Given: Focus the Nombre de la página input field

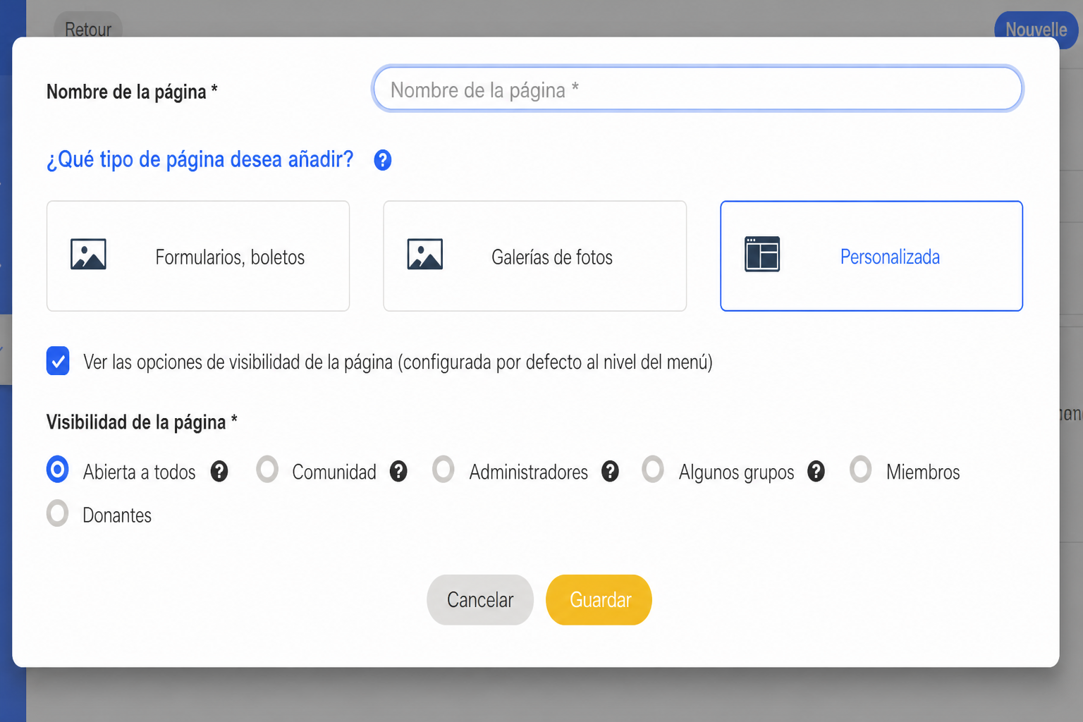Looking at the screenshot, I should 697,89.
